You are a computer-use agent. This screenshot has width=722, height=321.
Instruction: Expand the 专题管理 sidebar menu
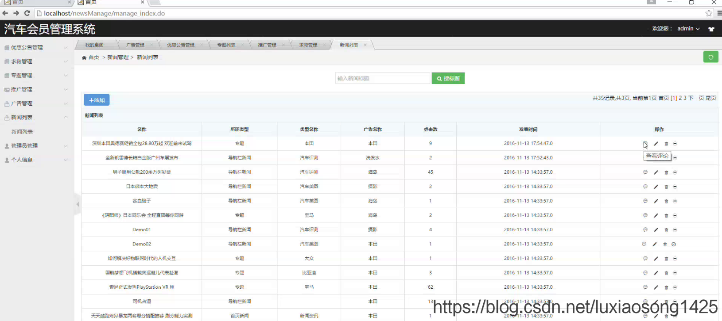pos(36,76)
